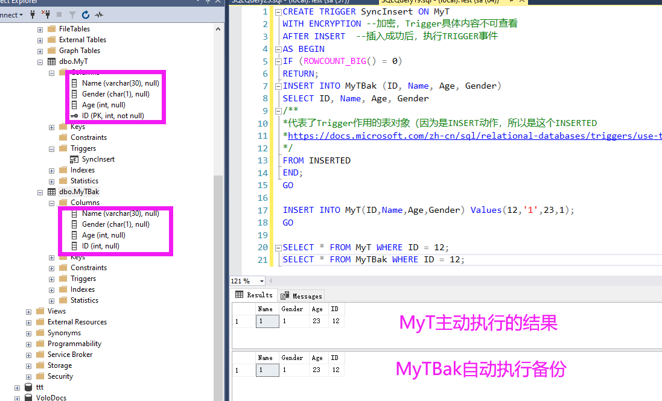
Task: Expand the External Resources node
Action: [29, 323]
